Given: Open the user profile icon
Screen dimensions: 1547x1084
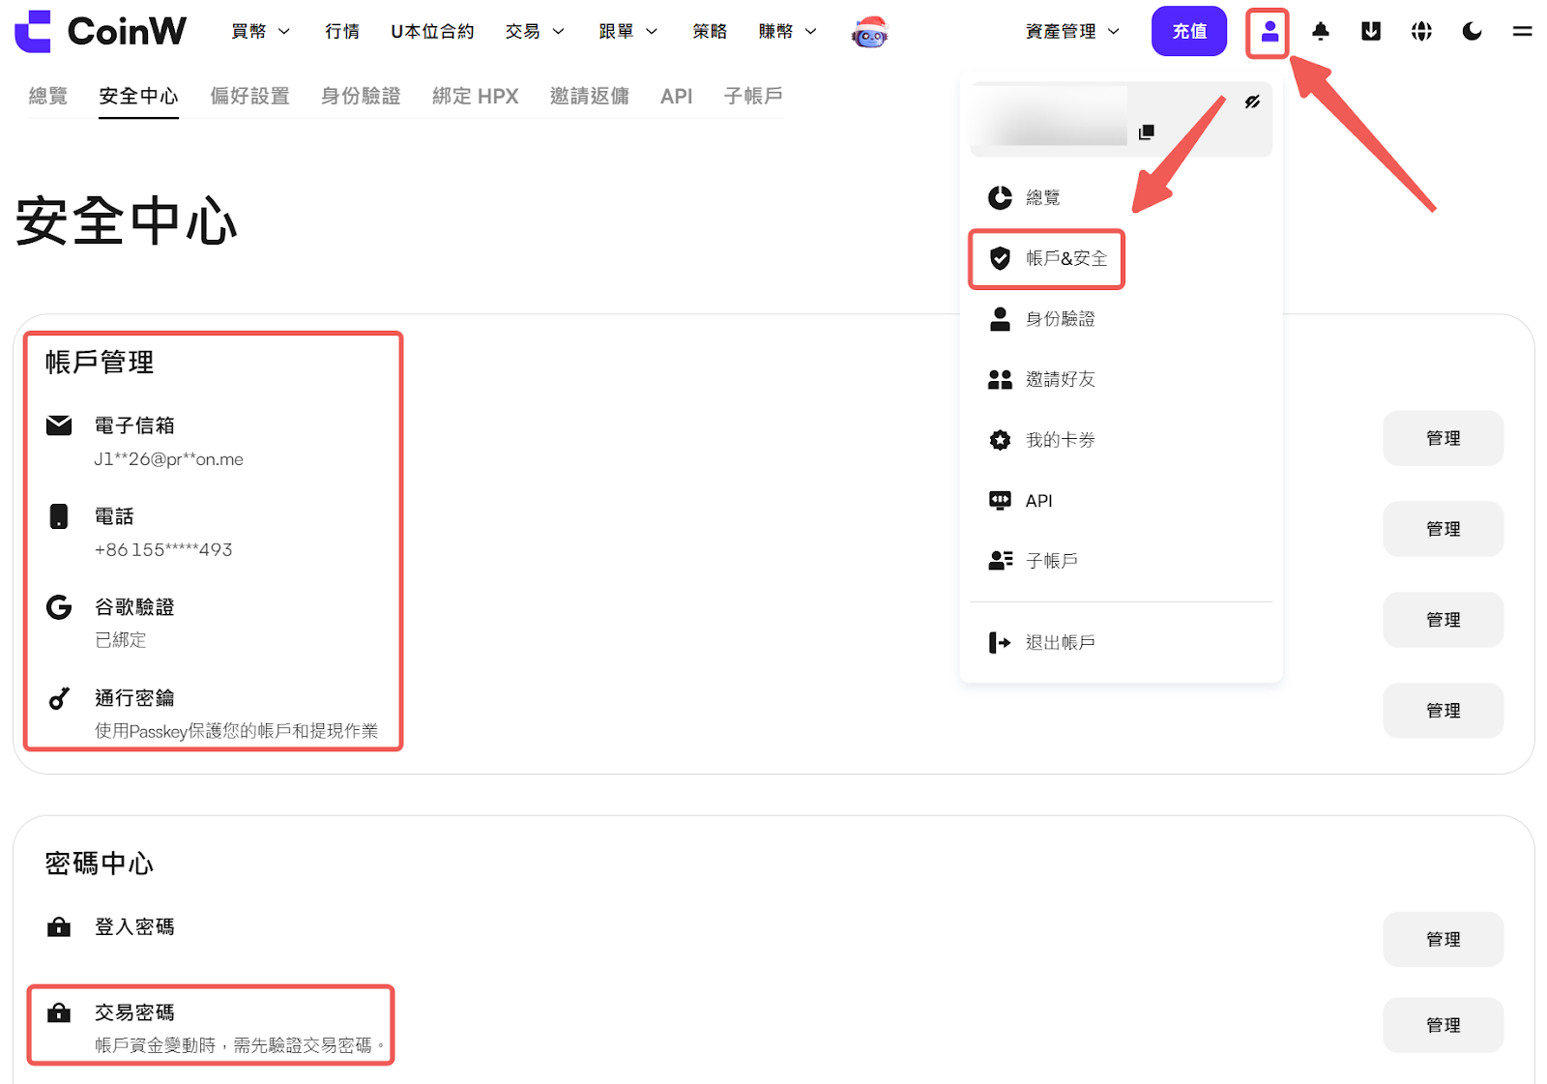Looking at the screenshot, I should coord(1269,32).
